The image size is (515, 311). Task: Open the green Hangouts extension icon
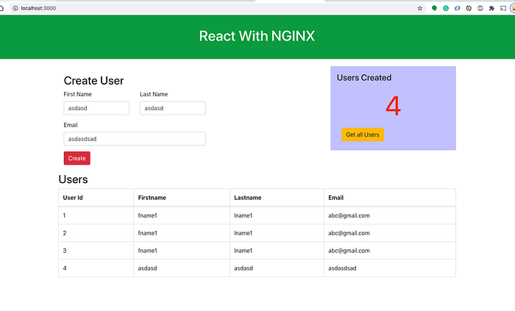(x=434, y=8)
